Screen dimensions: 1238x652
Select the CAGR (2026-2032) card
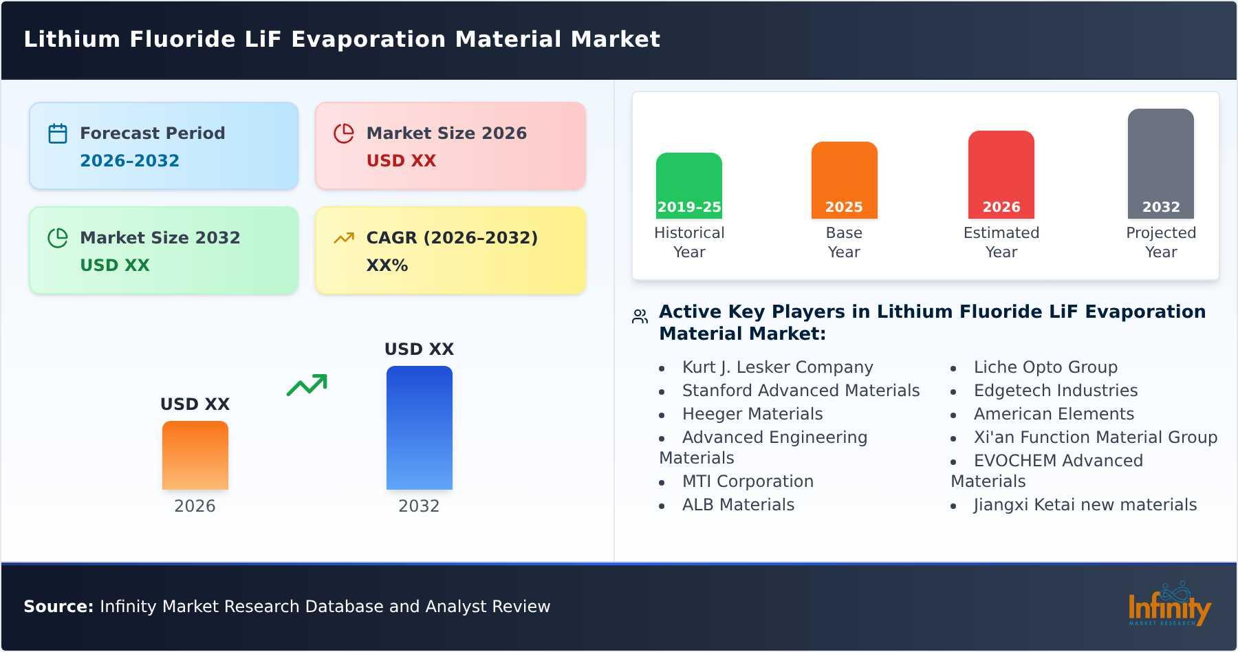[x=450, y=250]
